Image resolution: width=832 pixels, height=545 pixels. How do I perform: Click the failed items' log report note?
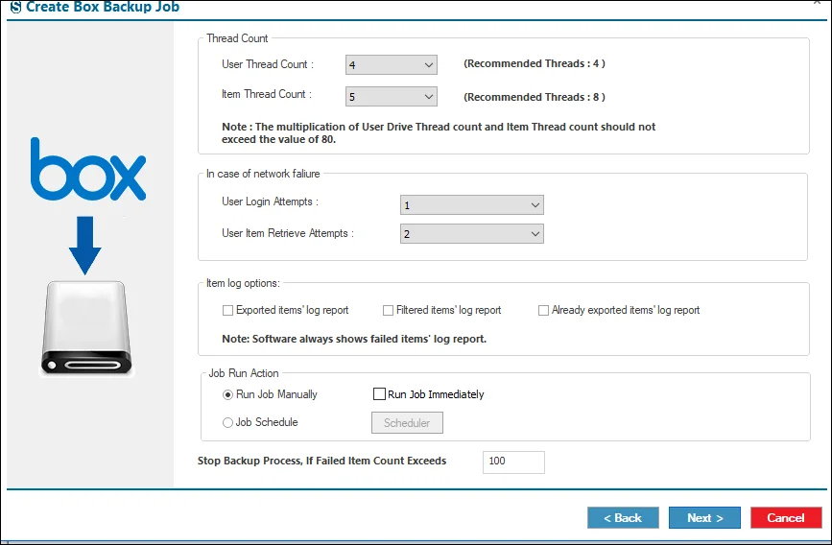coord(354,339)
